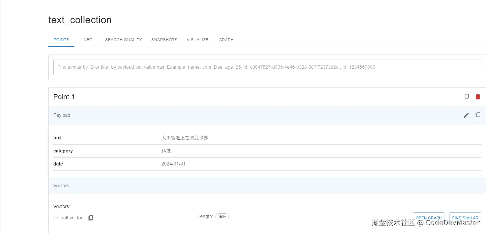486x233 pixels.
Task: Select the text value 人工智能正在改变世界
Action: coord(185,138)
